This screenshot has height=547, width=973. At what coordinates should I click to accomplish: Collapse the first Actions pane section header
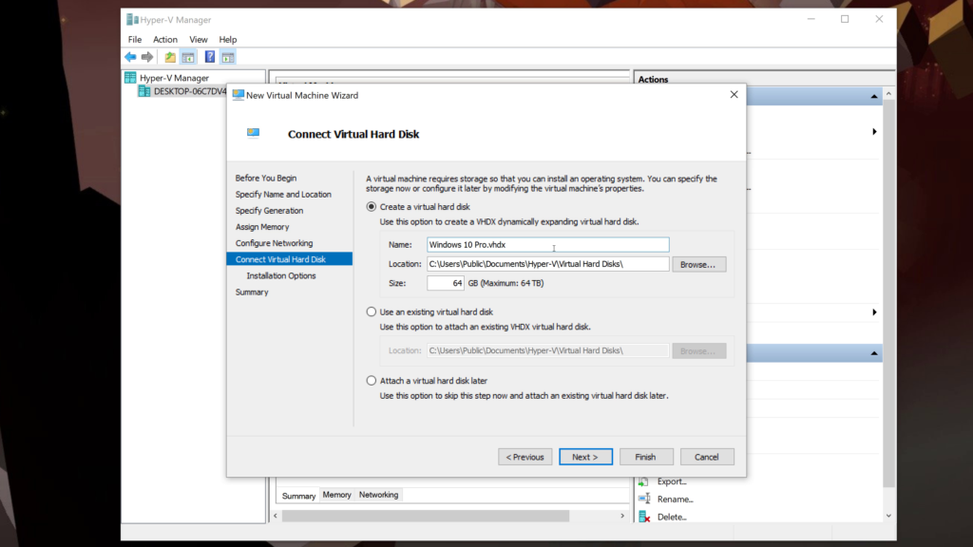874,96
